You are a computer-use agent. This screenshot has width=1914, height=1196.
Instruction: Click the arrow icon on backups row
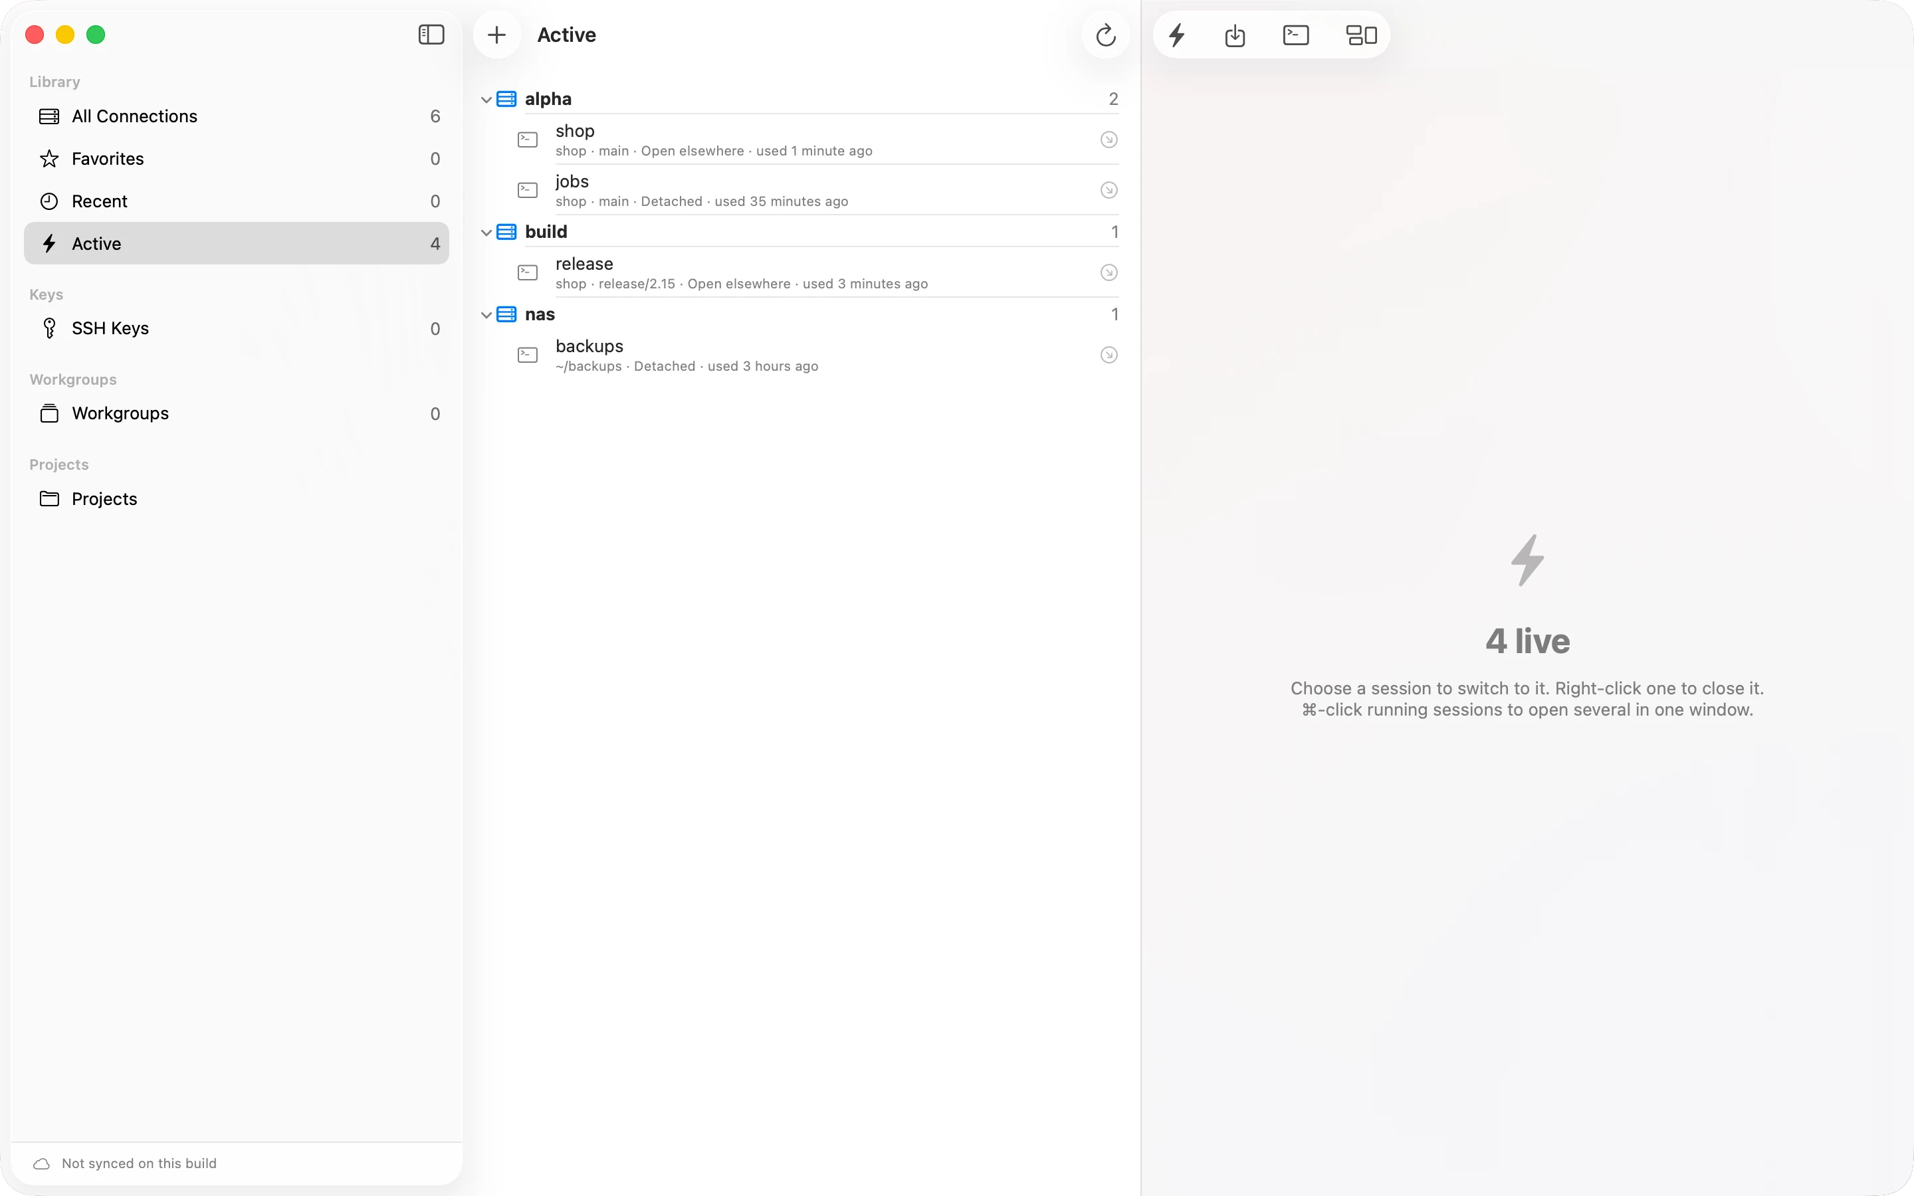tap(1109, 355)
